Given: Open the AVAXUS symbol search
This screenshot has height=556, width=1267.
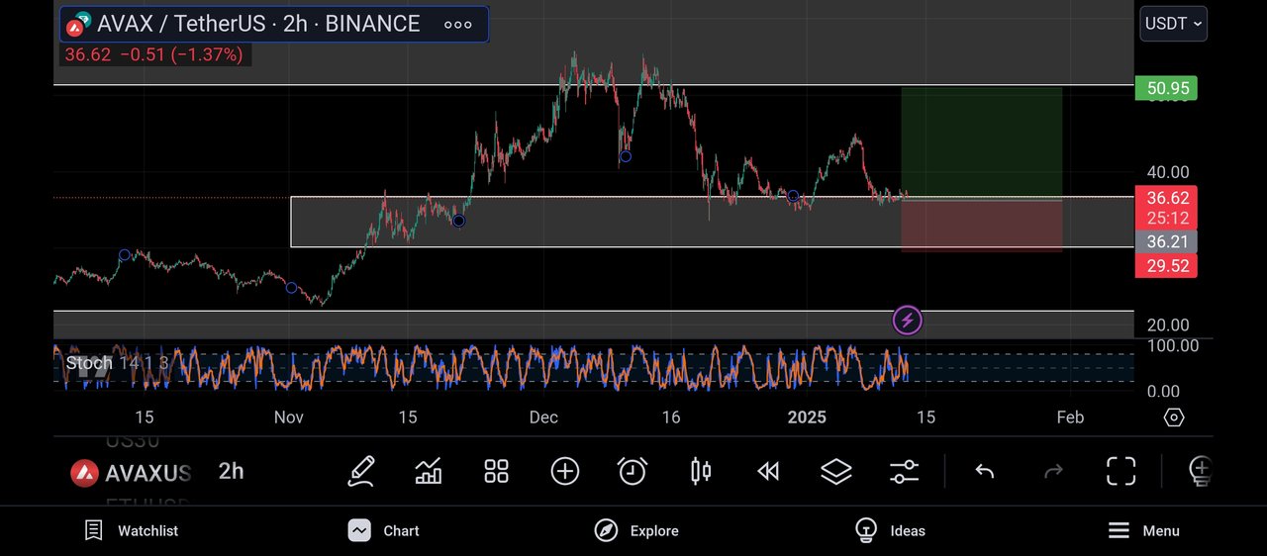Looking at the screenshot, I should click(132, 473).
